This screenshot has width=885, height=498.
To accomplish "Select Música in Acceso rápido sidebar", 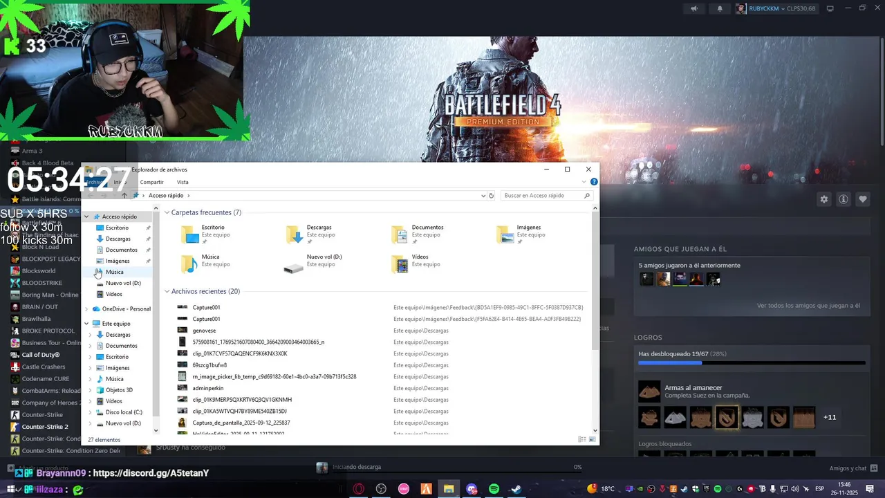I will [114, 272].
